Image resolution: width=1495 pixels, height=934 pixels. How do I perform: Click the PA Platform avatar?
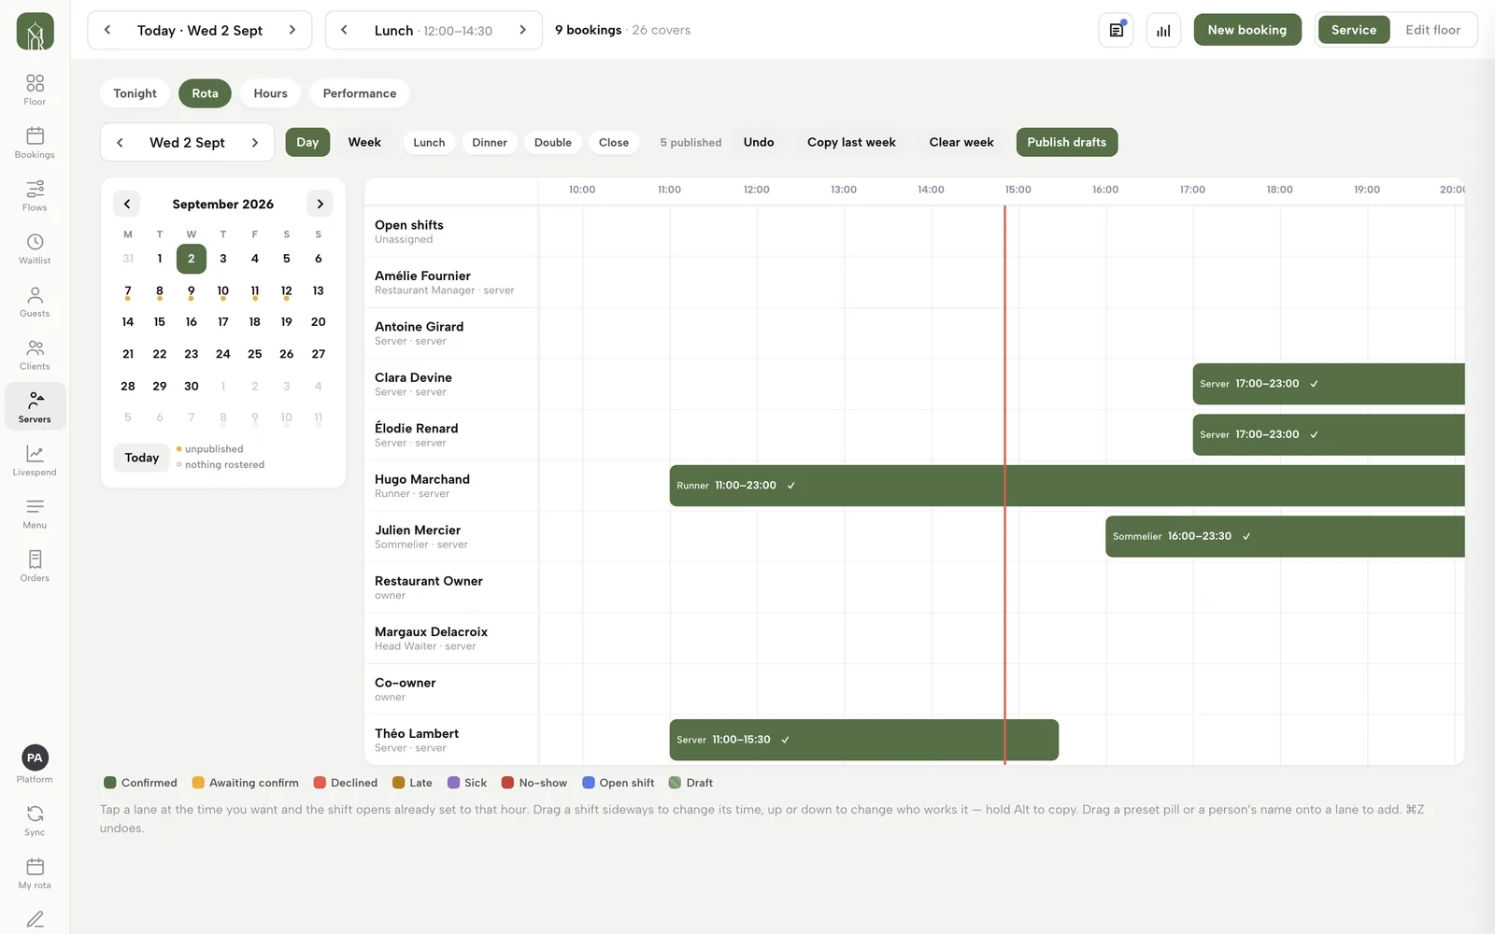(35, 757)
